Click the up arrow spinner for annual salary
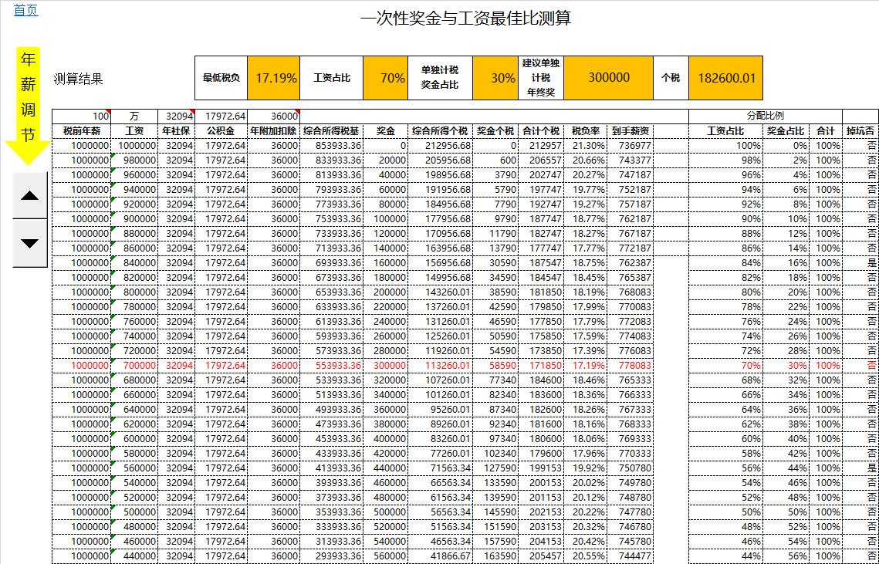 click(29, 196)
